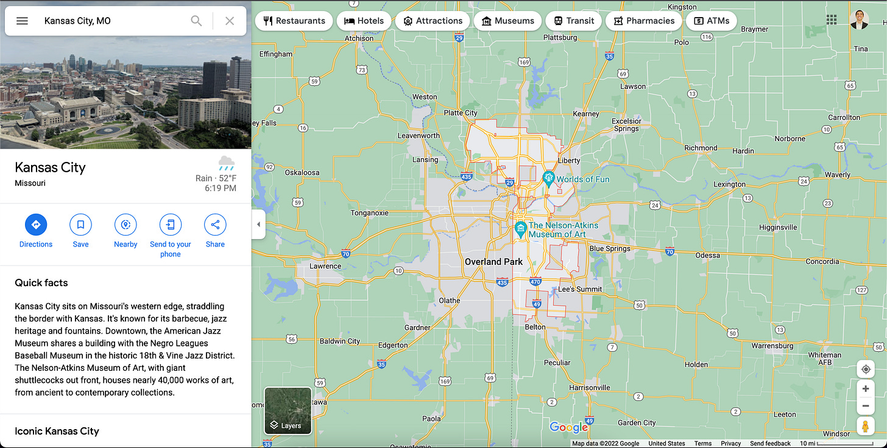Click the Worlds of Fun marker

tap(548, 179)
